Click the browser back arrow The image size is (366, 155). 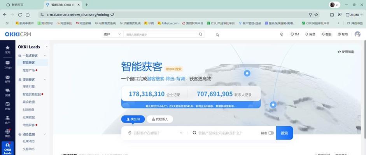[x=5, y=15]
